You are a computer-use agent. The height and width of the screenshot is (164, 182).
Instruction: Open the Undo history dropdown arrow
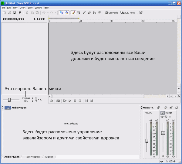(x=47, y=13)
